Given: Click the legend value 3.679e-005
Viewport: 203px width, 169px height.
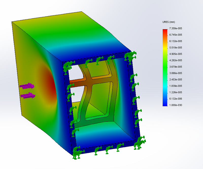Looking at the screenshot, I should click(176, 67).
